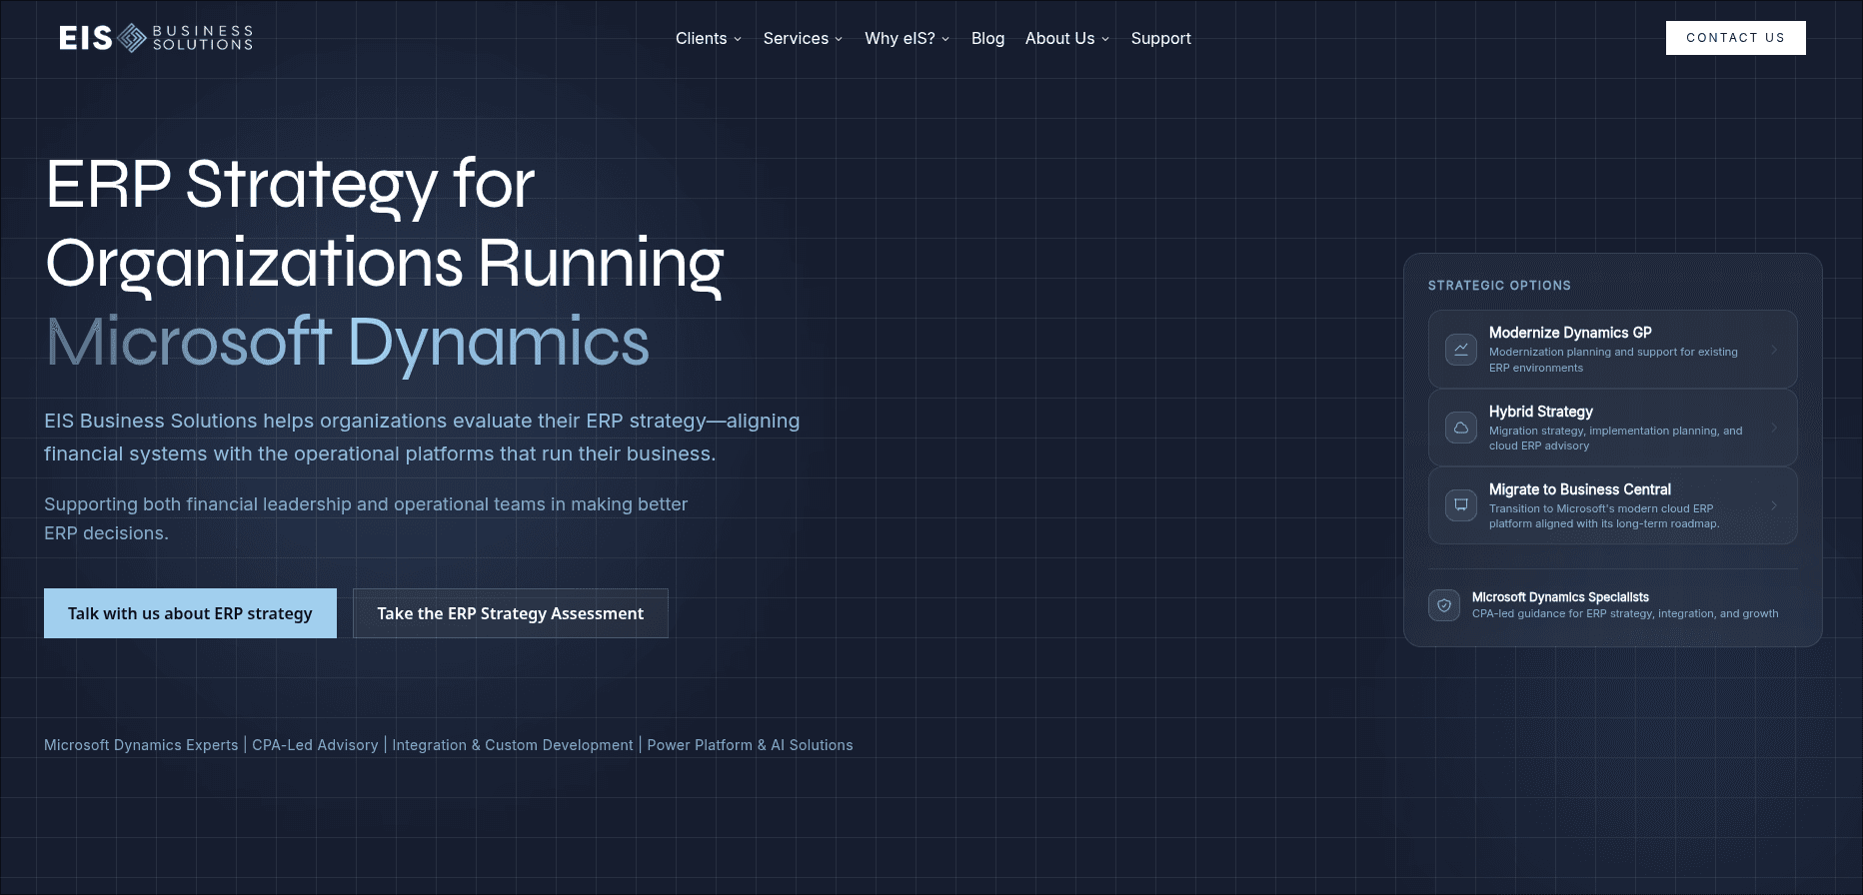Expand the Services dropdown menu
This screenshot has height=895, width=1863.
tap(803, 38)
